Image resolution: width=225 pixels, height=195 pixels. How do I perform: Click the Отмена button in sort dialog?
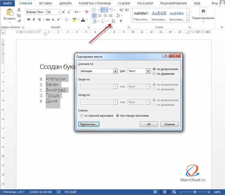[x=169, y=124]
